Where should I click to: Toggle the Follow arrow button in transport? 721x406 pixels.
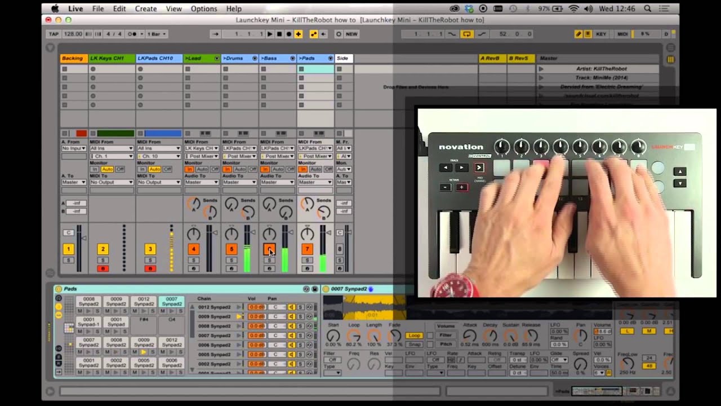[x=216, y=34]
